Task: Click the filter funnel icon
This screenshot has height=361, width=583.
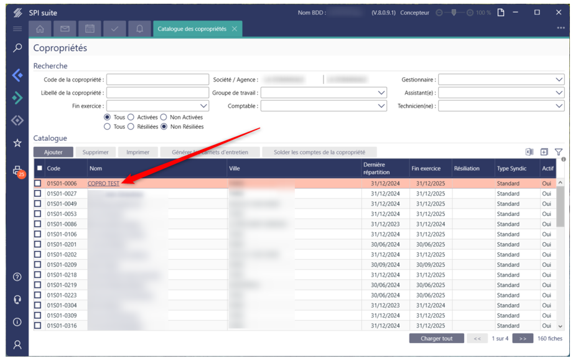Action: coord(559,152)
